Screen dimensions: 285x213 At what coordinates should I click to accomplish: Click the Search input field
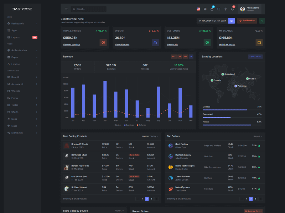point(89,9)
